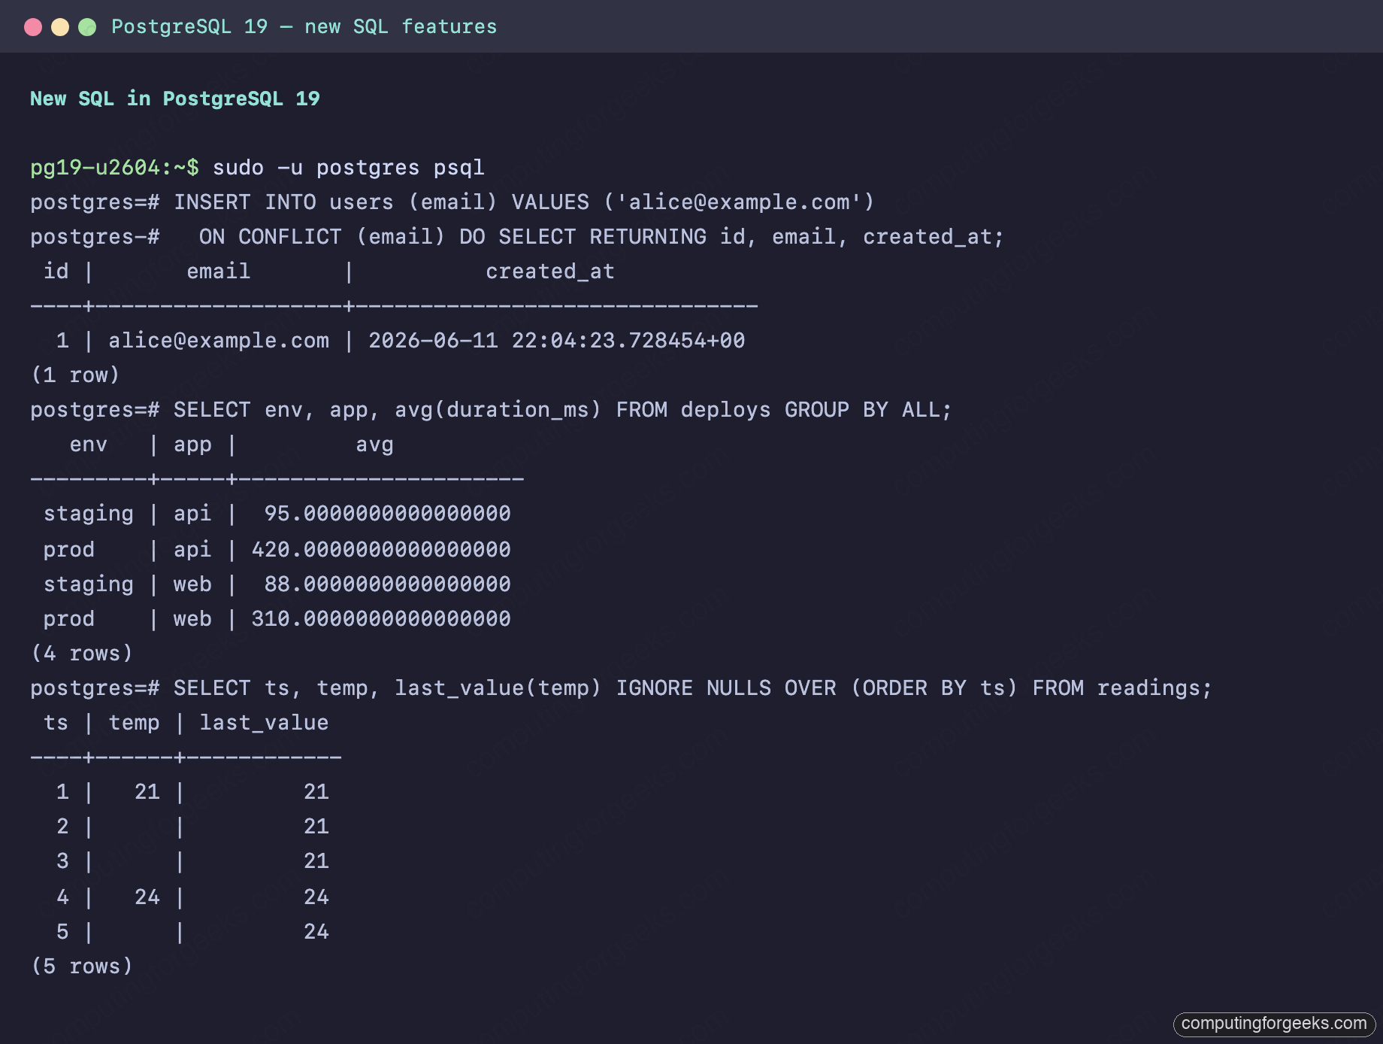Click the value '310.0000000000000000'
The image size is (1383, 1044).
point(381,619)
